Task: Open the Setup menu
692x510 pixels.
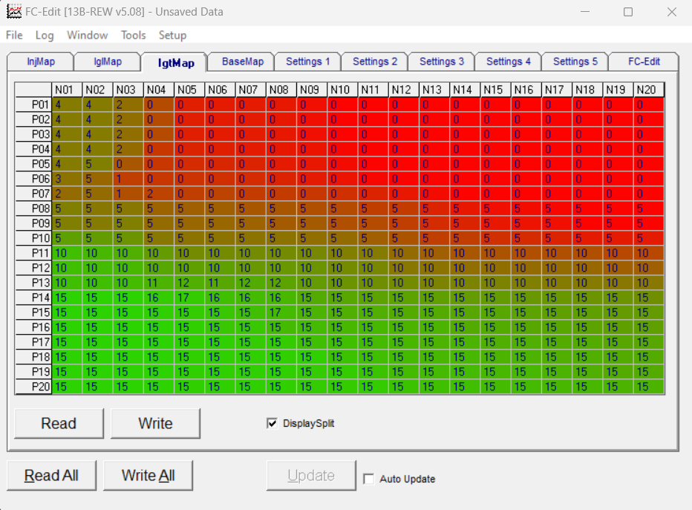Action: 172,36
